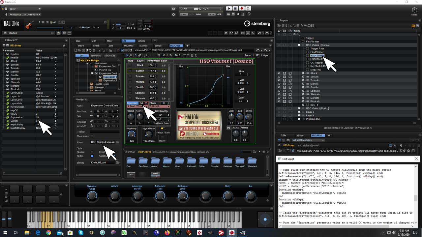
Task: Collapse HSO Violins I [Dorico] in the program tree
Action: click(x=299, y=45)
